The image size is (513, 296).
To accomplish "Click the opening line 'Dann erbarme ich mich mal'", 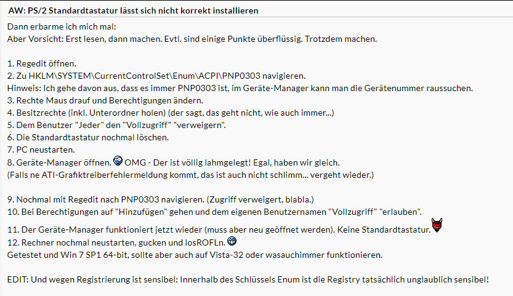I will tap(62, 27).
